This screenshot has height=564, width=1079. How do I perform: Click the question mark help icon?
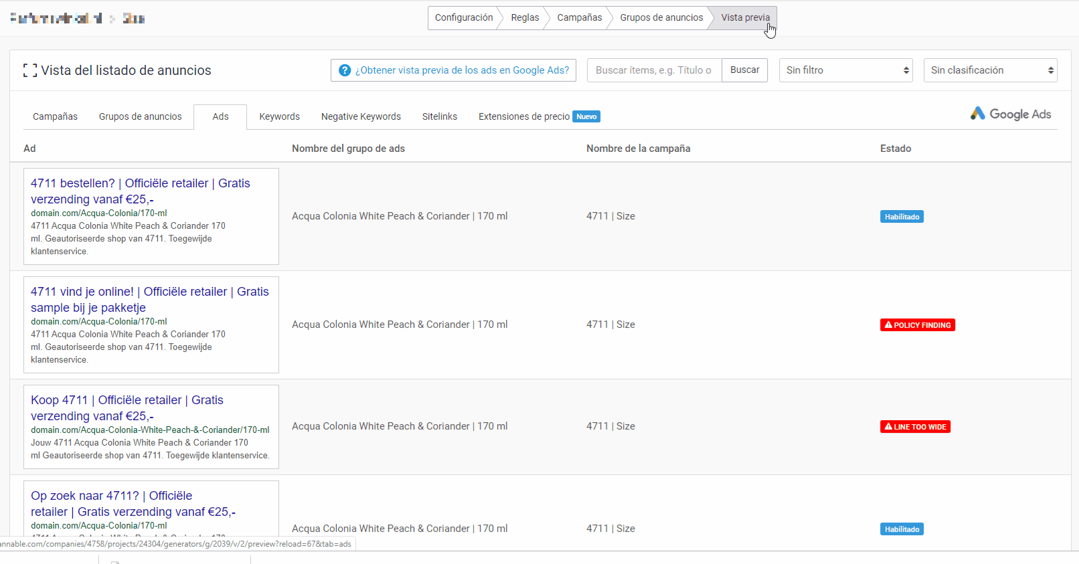345,70
